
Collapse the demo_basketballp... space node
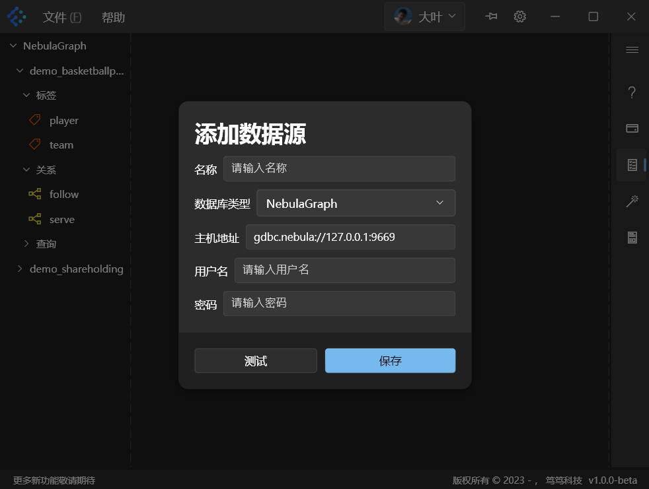[20, 71]
